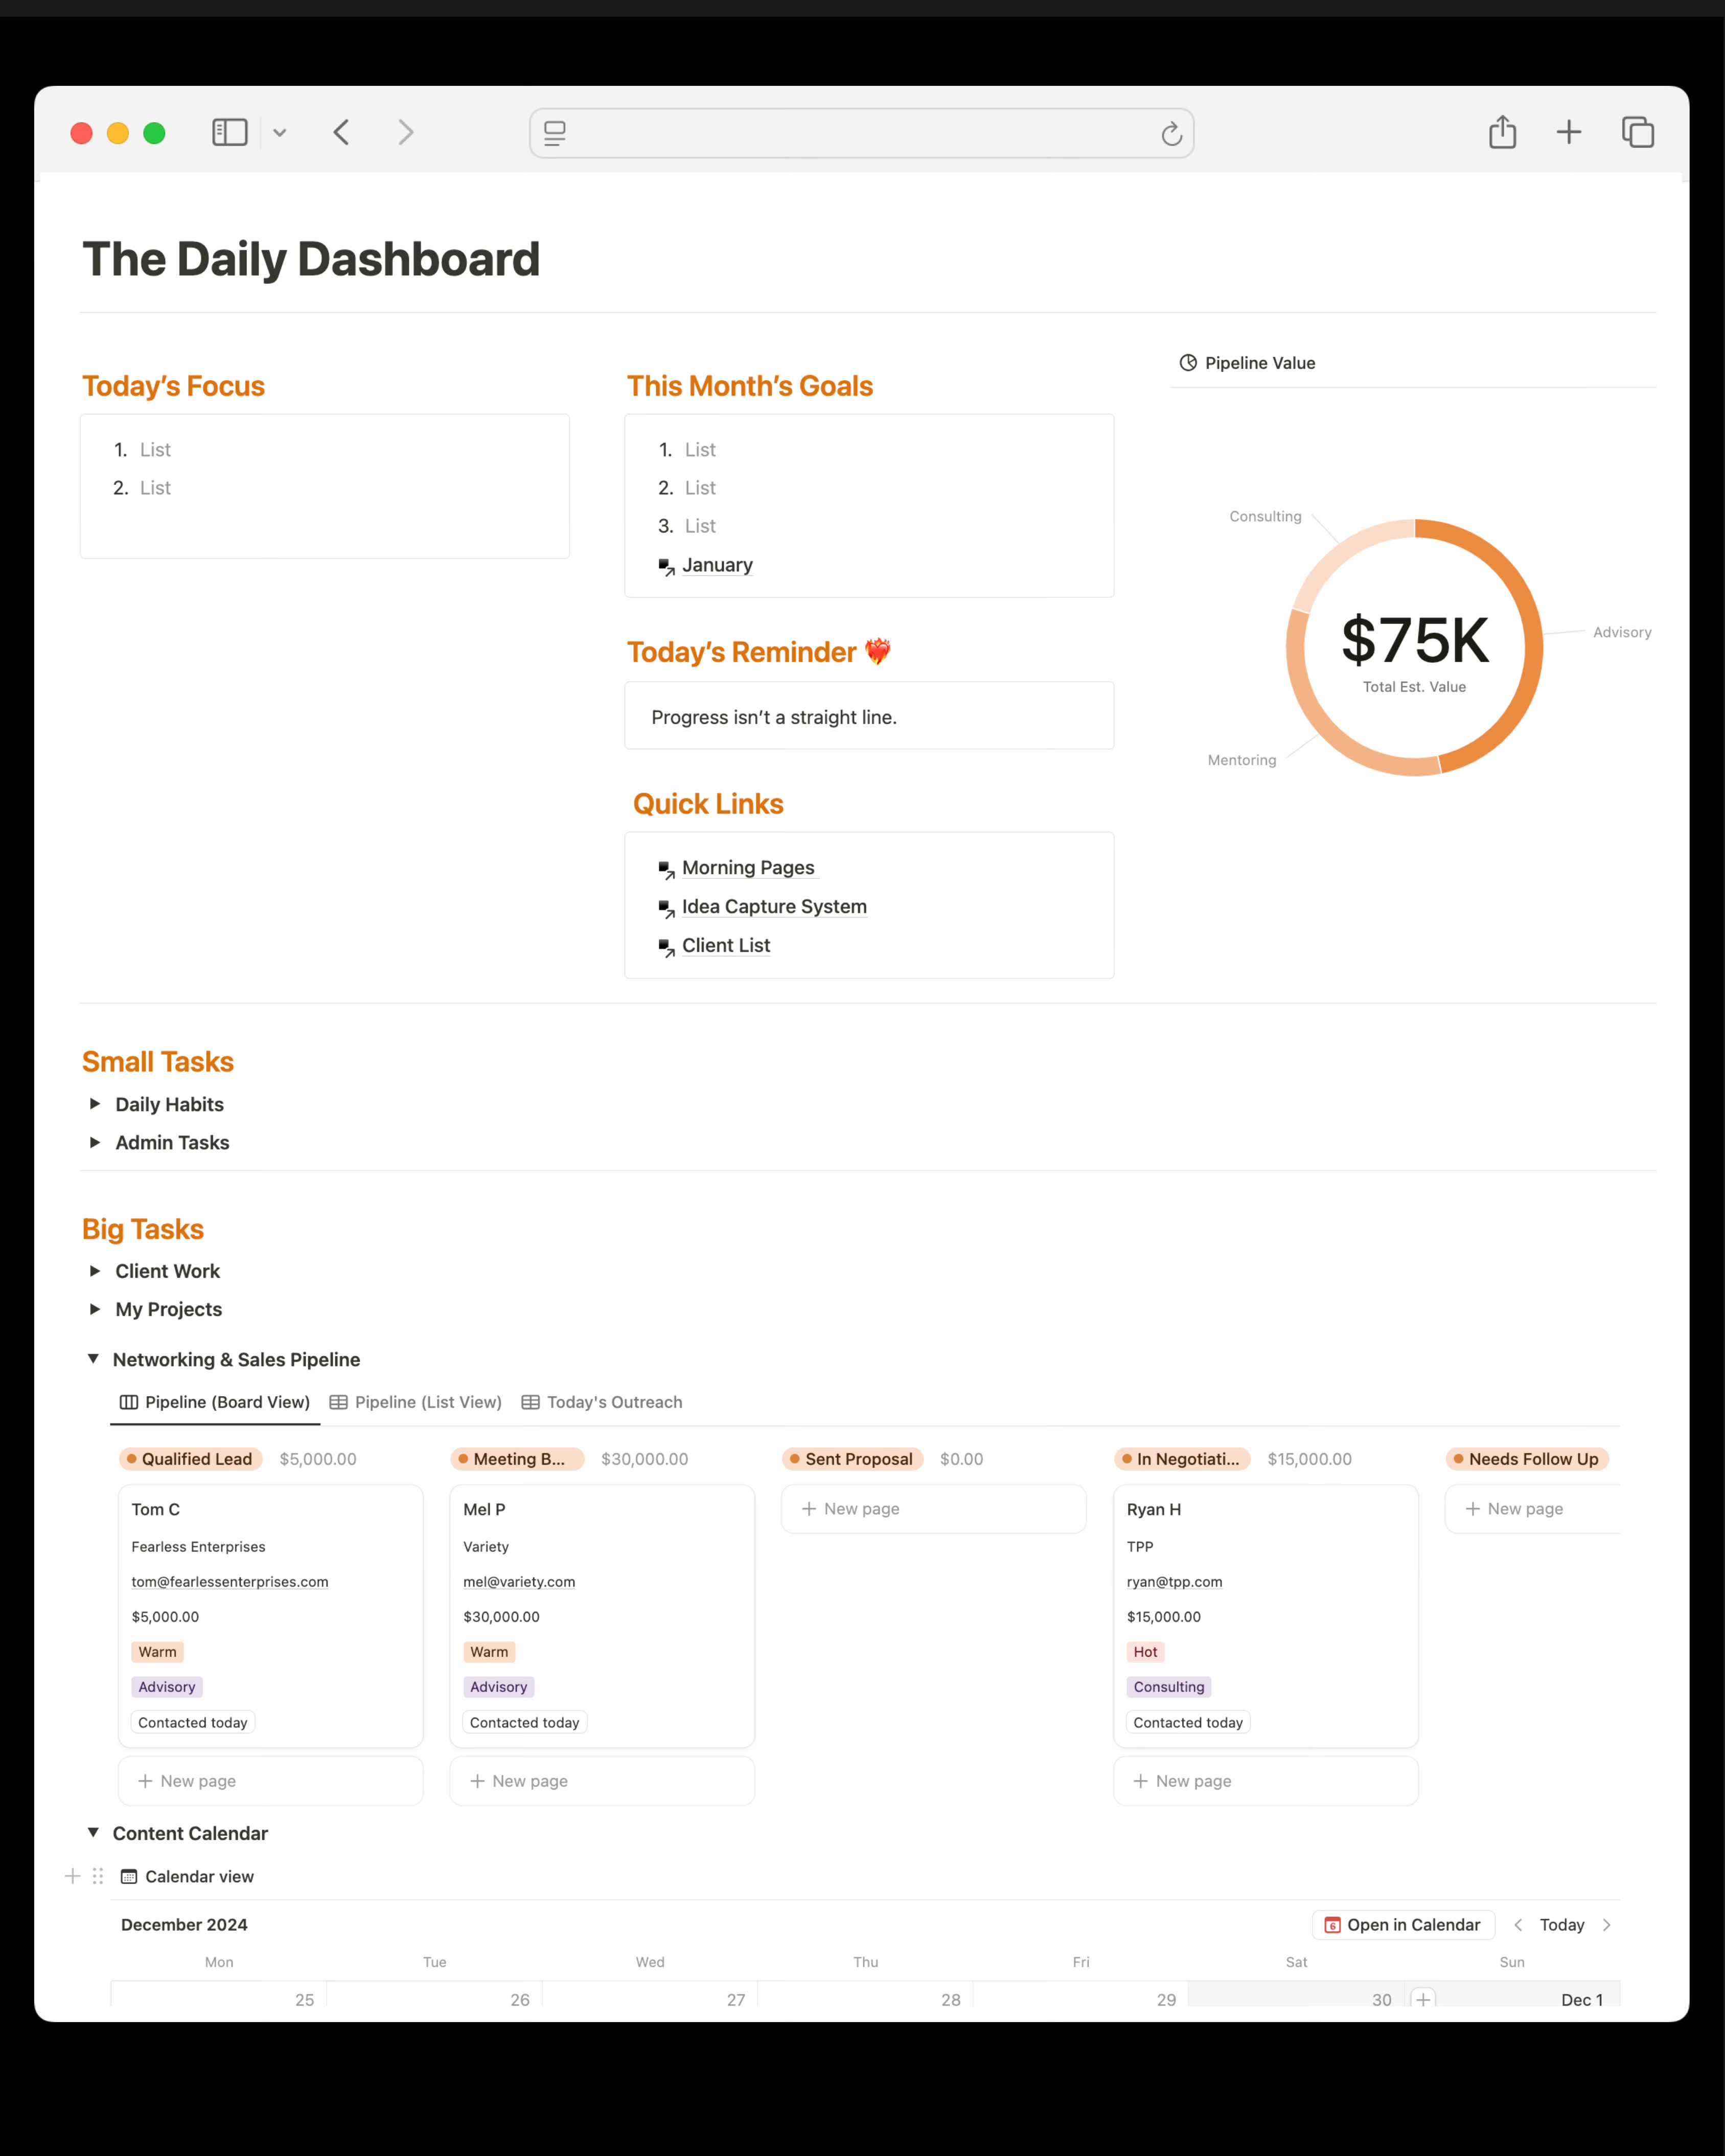Add New page under Qualified Lead
Screen dimensions: 1725x2156
tap(270, 1781)
